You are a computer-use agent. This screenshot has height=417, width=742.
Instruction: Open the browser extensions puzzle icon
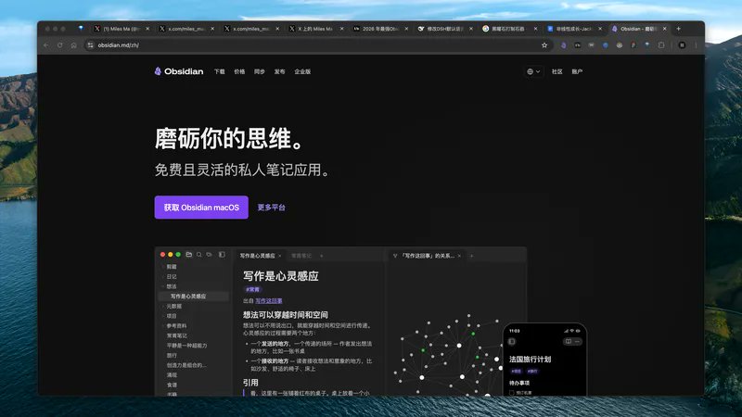[661, 44]
